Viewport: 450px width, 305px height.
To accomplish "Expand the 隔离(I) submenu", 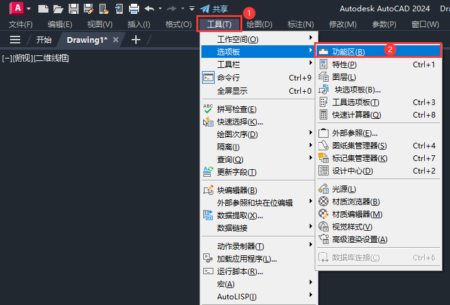I will tap(257, 147).
